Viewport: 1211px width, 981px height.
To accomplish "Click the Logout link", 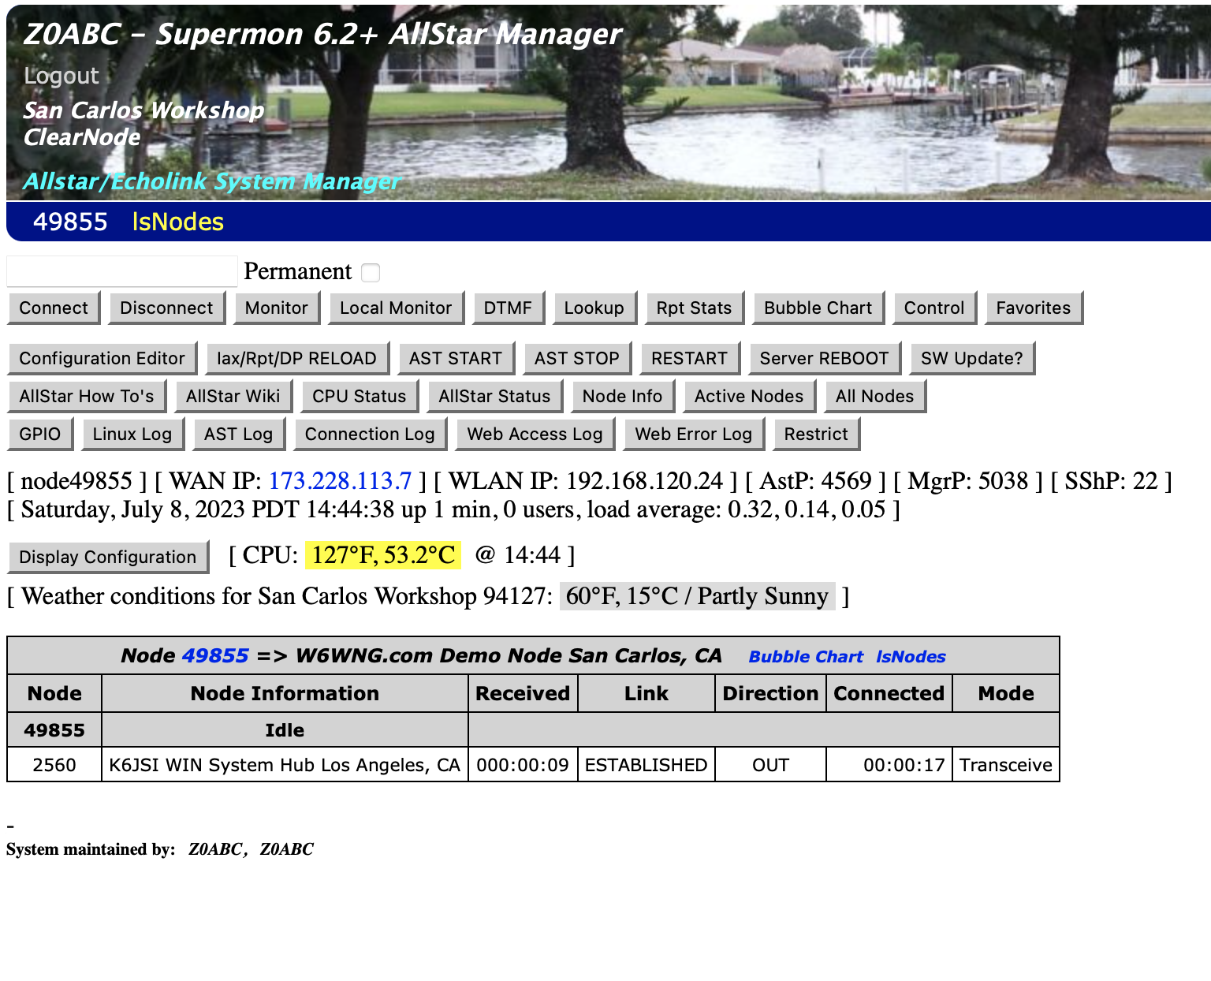I will [61, 76].
